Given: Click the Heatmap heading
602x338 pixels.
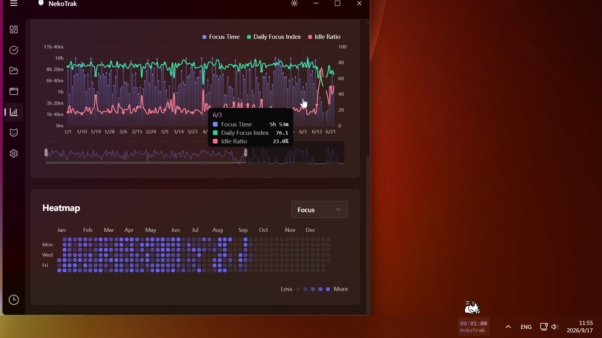Looking at the screenshot, I should point(61,208).
